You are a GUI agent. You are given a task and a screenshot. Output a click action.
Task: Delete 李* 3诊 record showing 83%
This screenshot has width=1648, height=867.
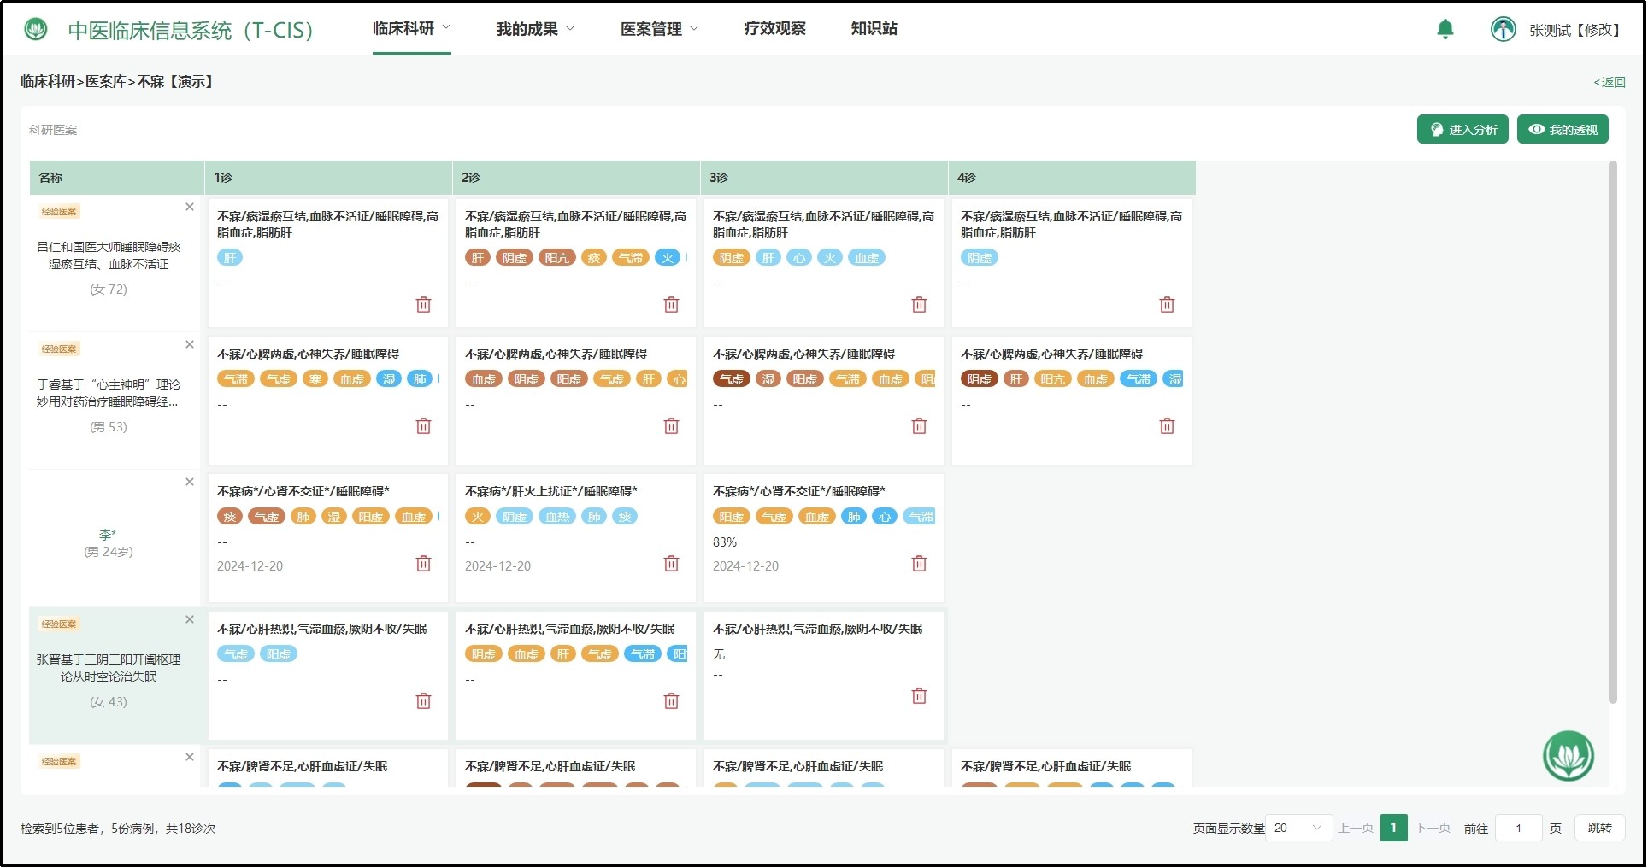919,564
